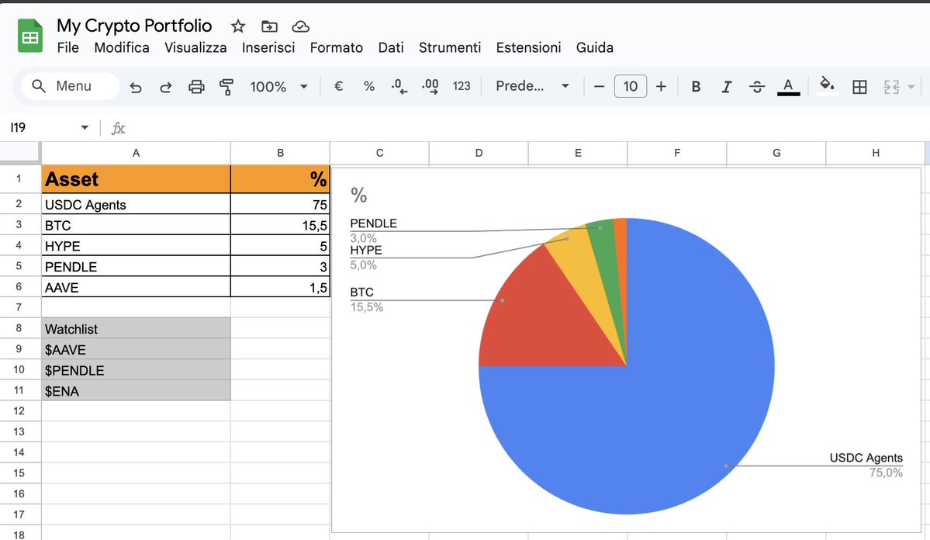Viewport: 930px width, 540px height.
Task: Click the merge cells icon
Action: point(891,87)
